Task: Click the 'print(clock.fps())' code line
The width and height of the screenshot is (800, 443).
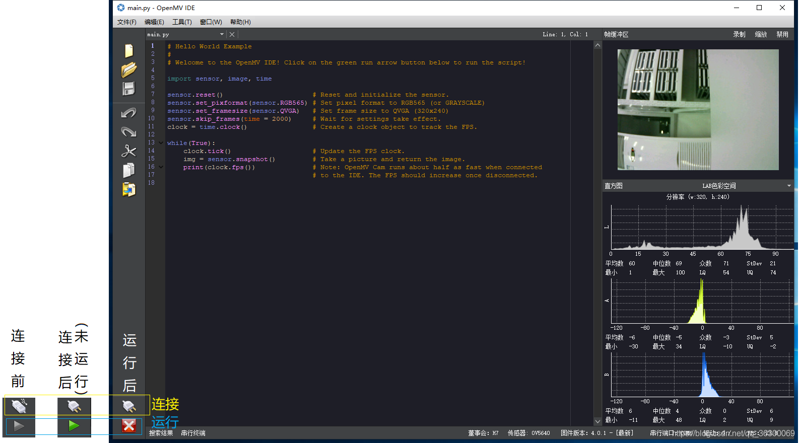Action: (x=219, y=167)
